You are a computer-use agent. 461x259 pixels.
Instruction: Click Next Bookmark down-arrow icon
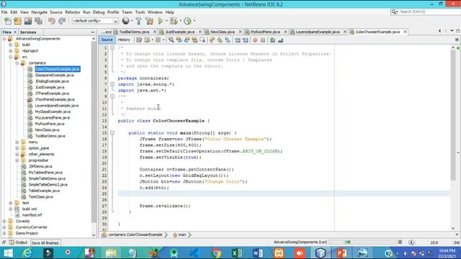tap(220, 40)
